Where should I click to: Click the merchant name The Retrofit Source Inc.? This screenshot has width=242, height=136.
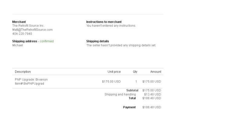pyautogui.click(x=28, y=26)
